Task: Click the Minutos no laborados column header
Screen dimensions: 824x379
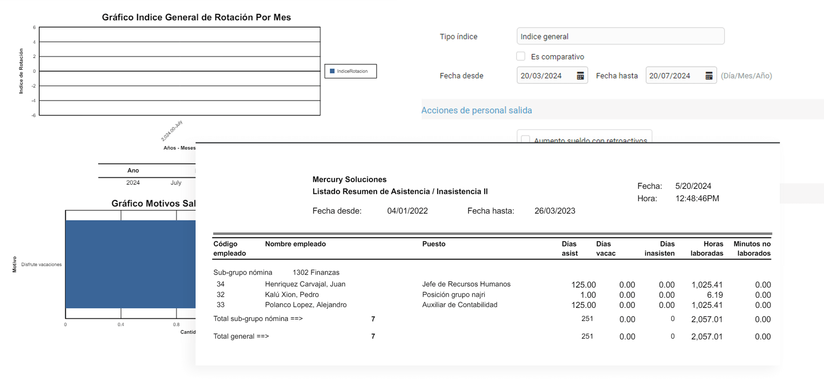Action: tap(752, 248)
